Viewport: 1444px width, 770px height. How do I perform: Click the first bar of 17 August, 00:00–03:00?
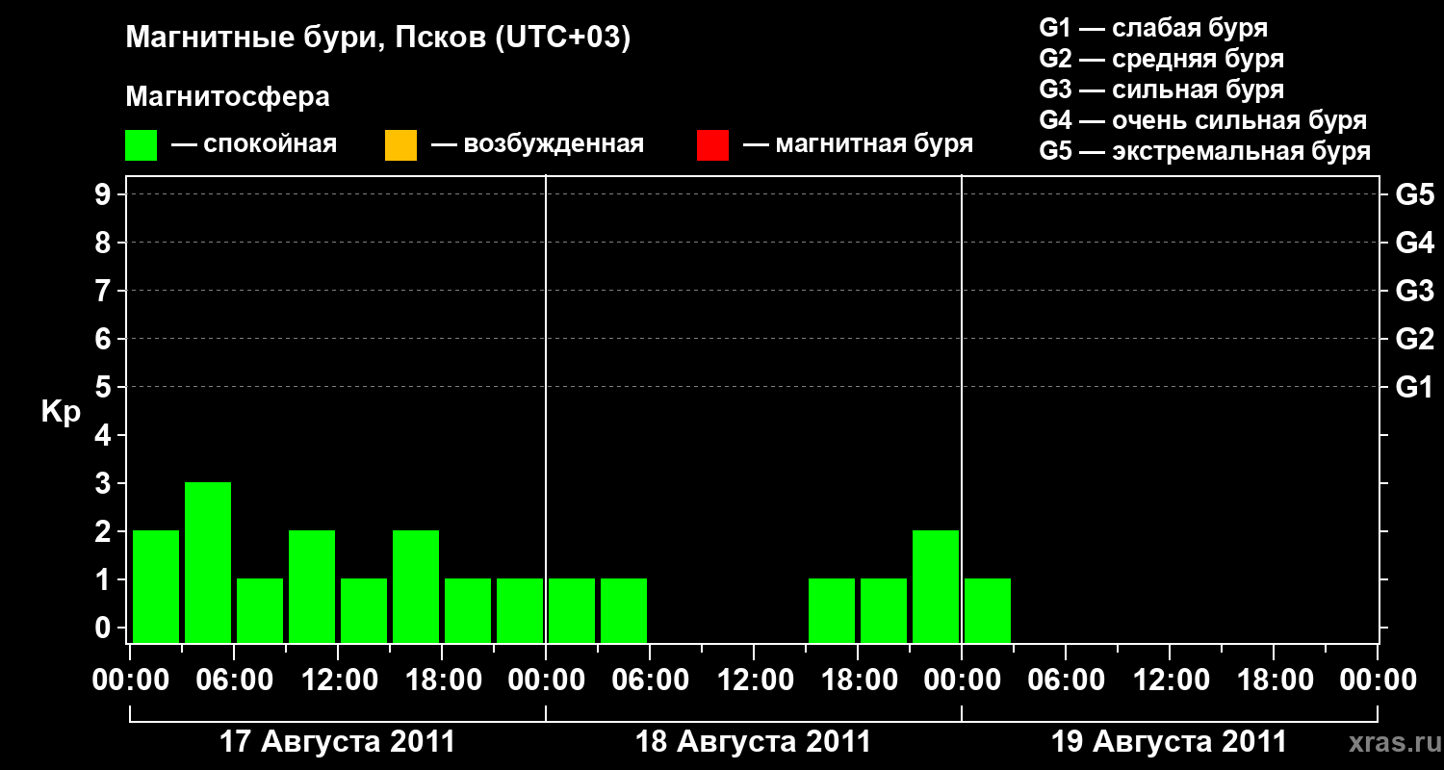click(156, 586)
